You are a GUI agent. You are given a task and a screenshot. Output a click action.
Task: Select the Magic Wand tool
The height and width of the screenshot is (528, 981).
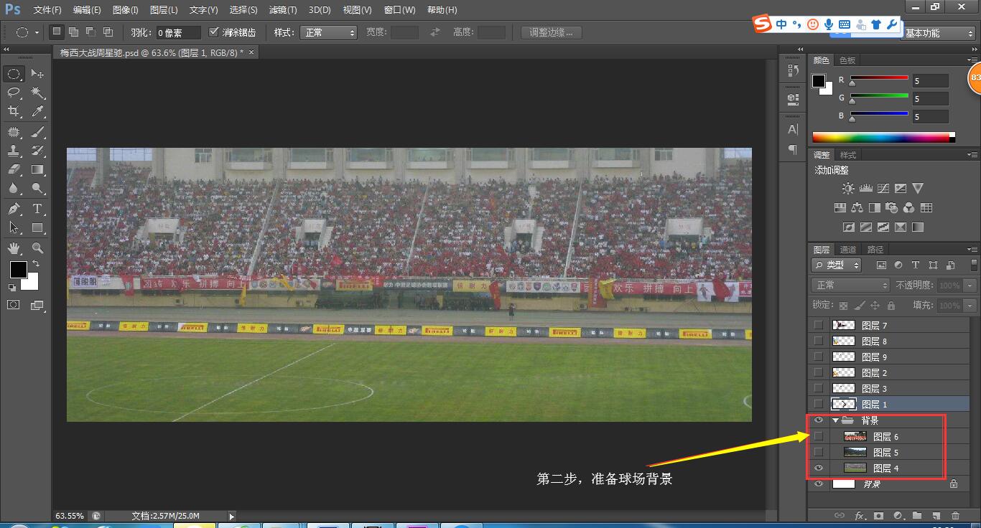tap(37, 93)
